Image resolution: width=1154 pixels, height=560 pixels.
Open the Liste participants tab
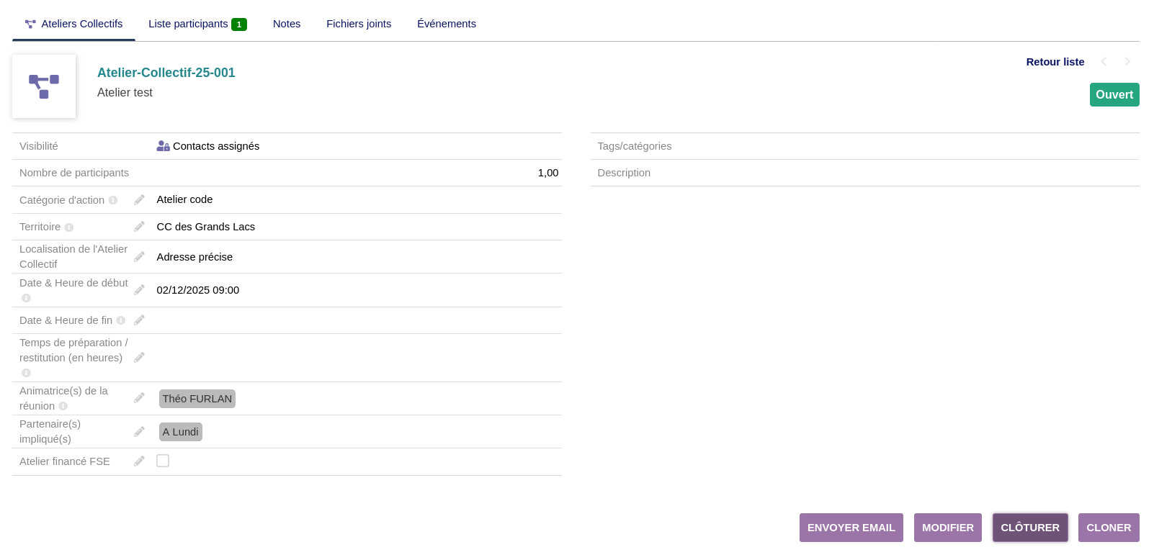coord(197,24)
